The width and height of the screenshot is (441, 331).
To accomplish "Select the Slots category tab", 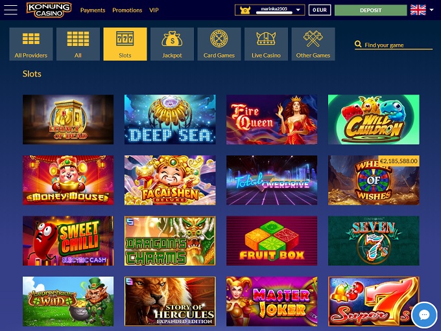I will tap(125, 44).
